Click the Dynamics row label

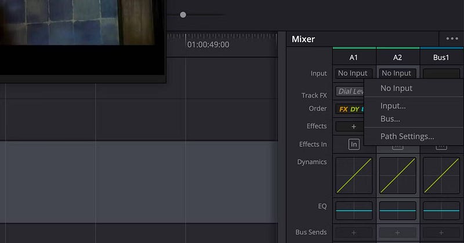click(312, 162)
